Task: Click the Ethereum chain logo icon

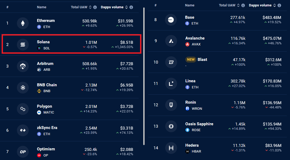Action: [23, 23]
